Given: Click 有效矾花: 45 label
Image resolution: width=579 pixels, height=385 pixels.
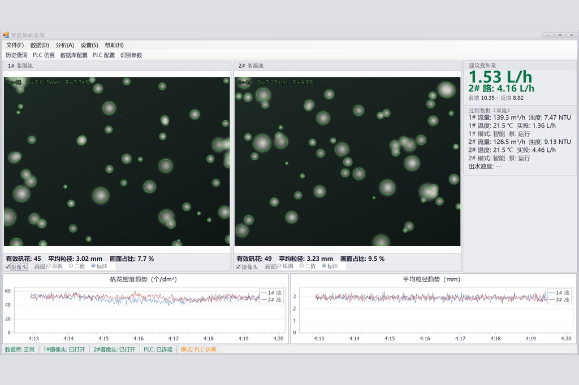Looking at the screenshot, I should click(x=24, y=259).
